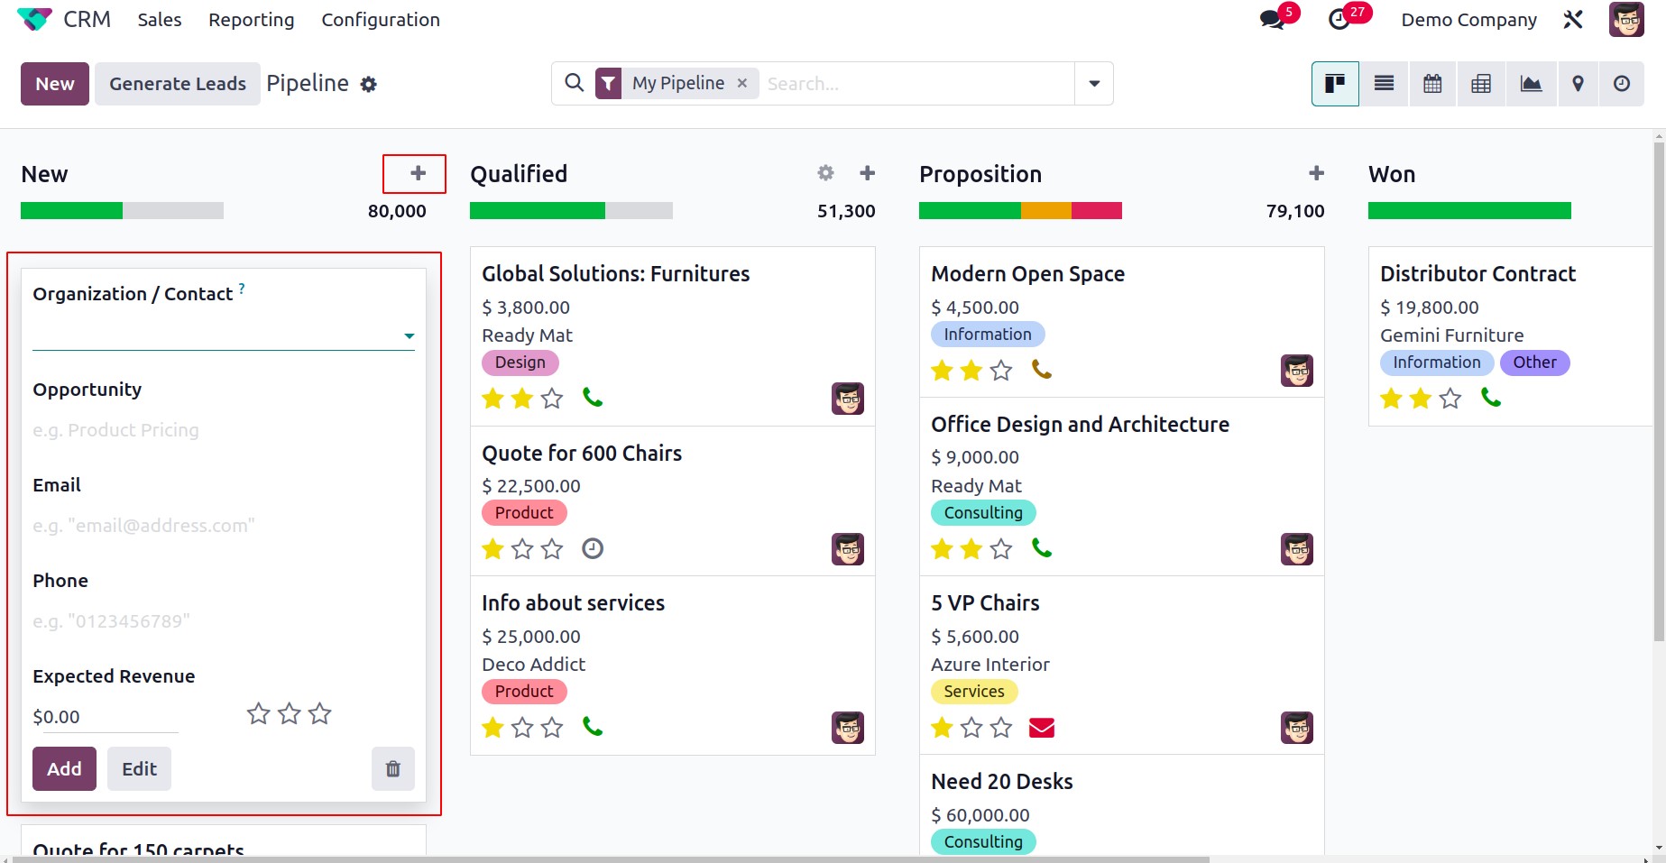1666x863 pixels.
Task: Click phone icon on Modern Open Space
Action: coord(1042,369)
